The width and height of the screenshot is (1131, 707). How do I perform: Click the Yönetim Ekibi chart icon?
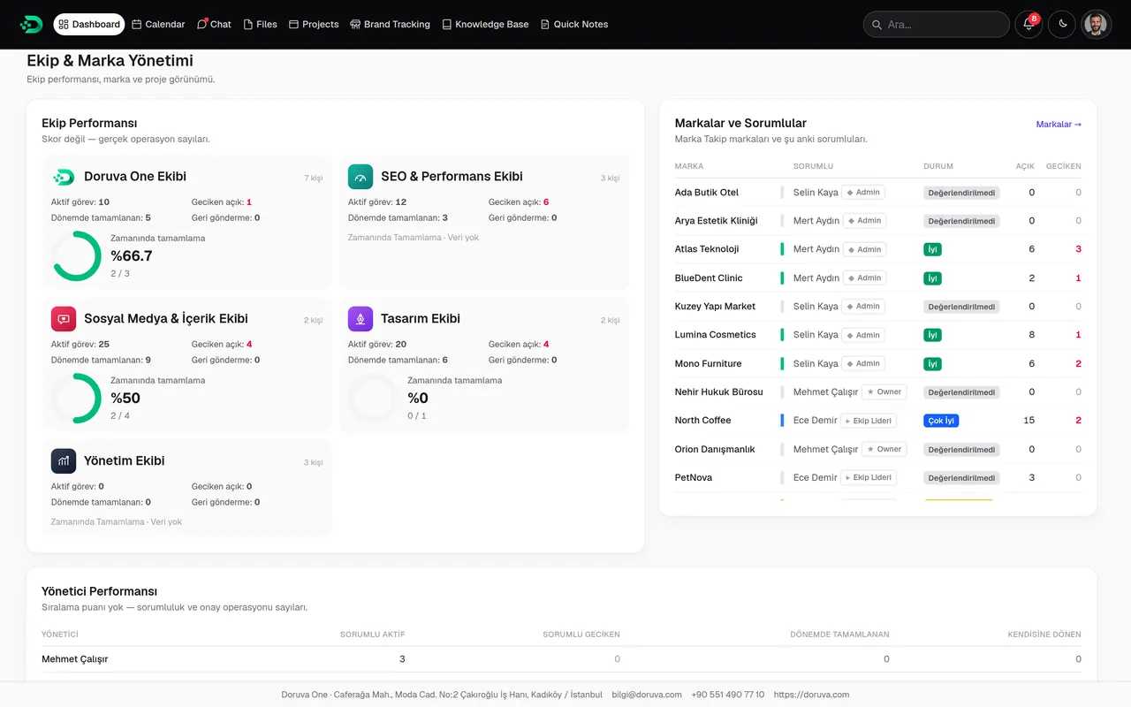point(64,461)
